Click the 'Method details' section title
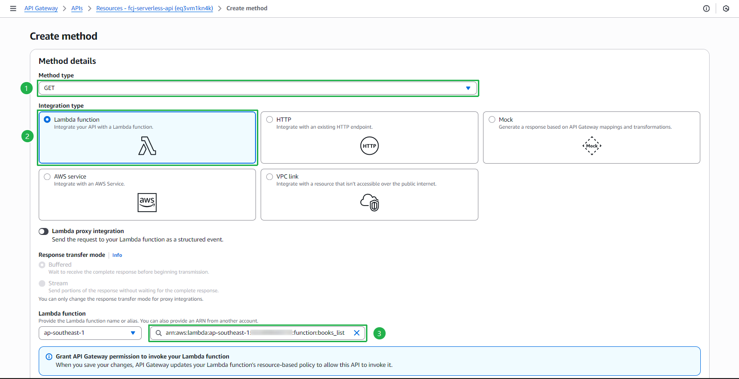The image size is (739, 379). (68, 61)
